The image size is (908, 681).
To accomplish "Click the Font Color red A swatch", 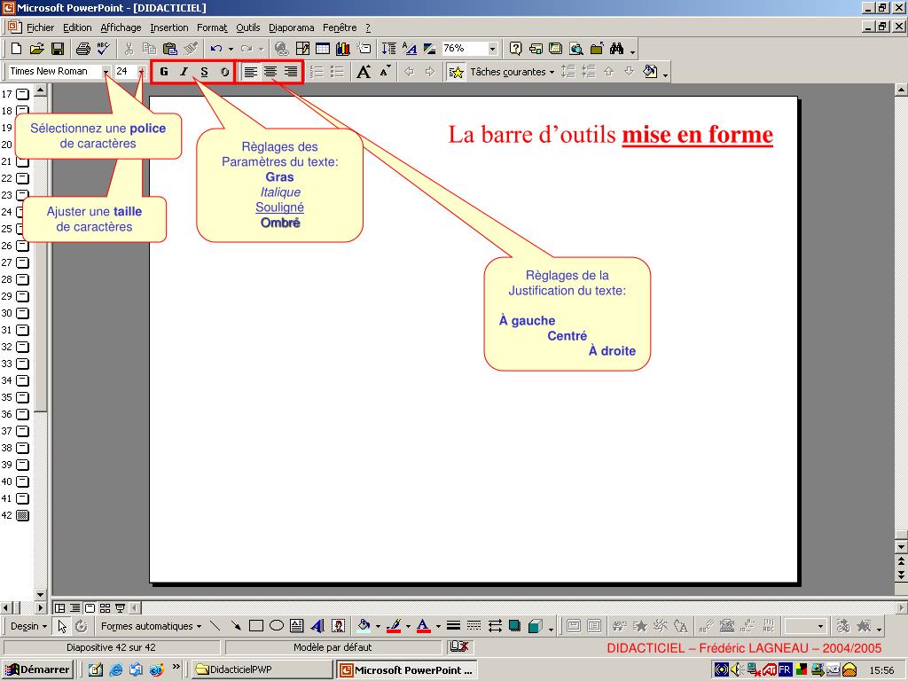I will (423, 626).
